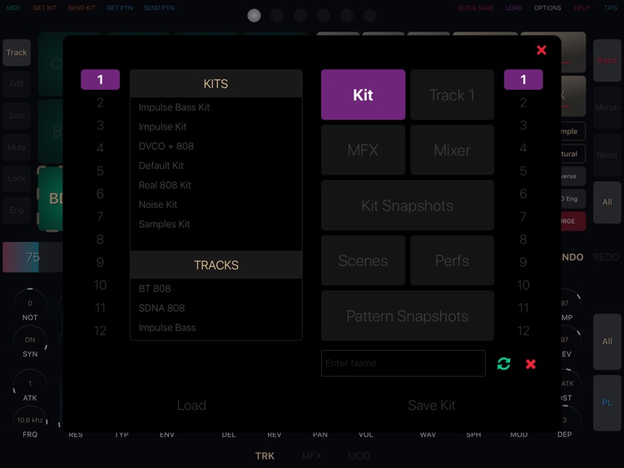The image size is (624, 468).
Task: Select left bank number 9
Action: (101, 263)
